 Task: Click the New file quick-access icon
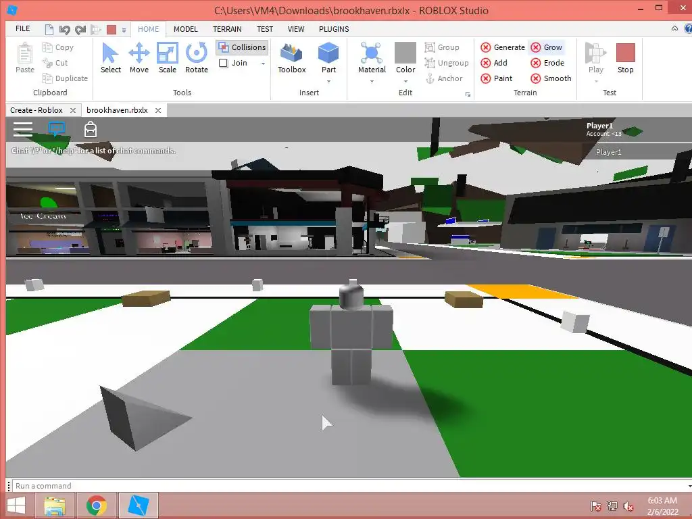pyautogui.click(x=49, y=30)
